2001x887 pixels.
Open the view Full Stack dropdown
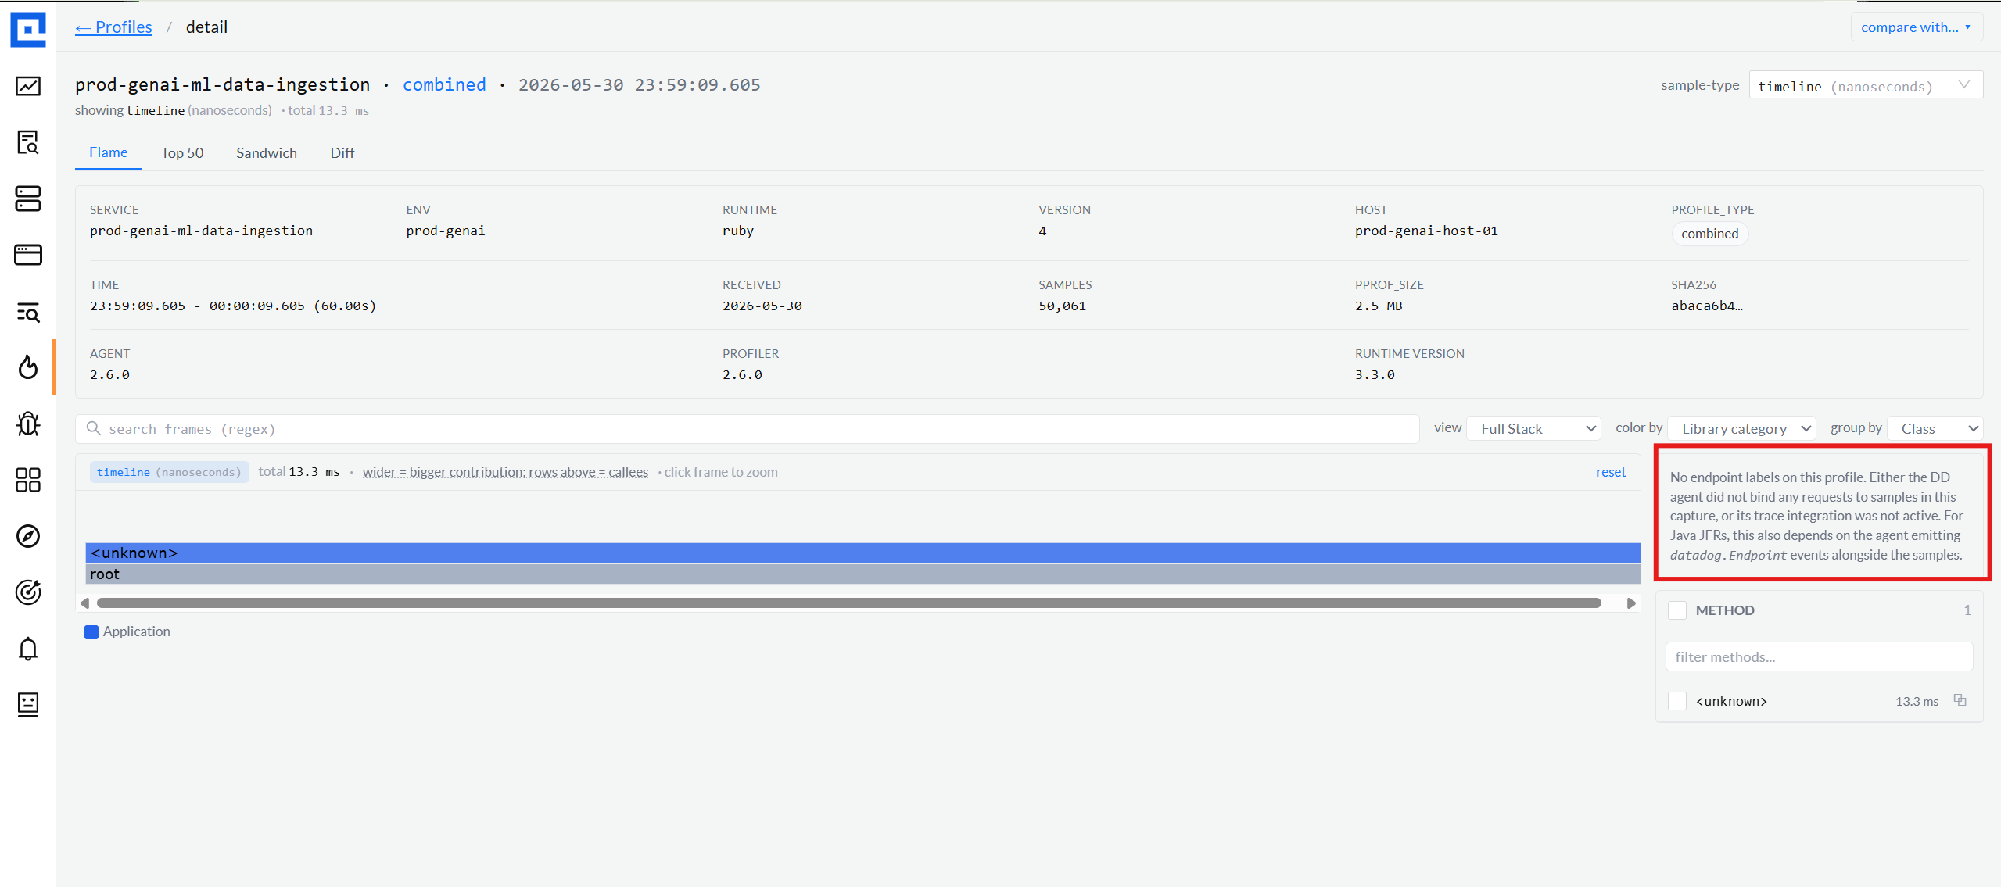(1533, 428)
